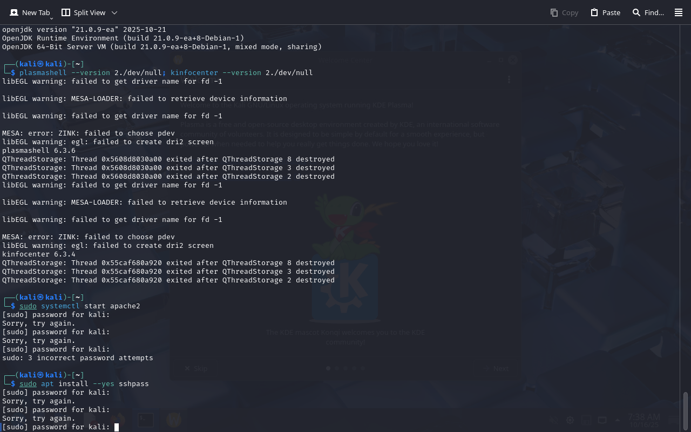Click the 'plasmashell 6.3.6' output line
Screen dimensions: 691x432
pyautogui.click(x=39, y=151)
